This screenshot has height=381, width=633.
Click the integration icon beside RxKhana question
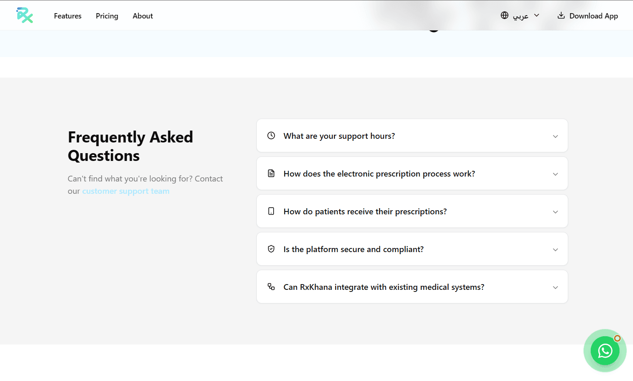click(x=271, y=287)
